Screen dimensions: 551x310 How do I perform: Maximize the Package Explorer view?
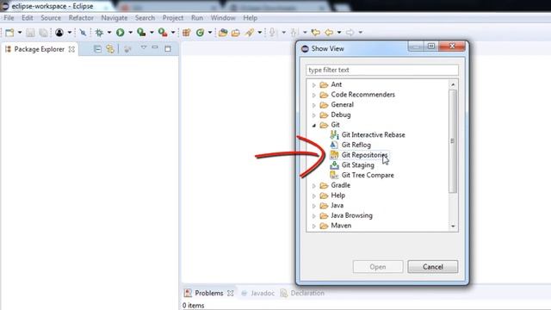(x=168, y=49)
